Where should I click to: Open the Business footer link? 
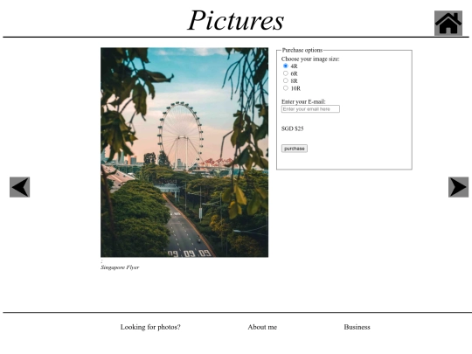(357, 327)
